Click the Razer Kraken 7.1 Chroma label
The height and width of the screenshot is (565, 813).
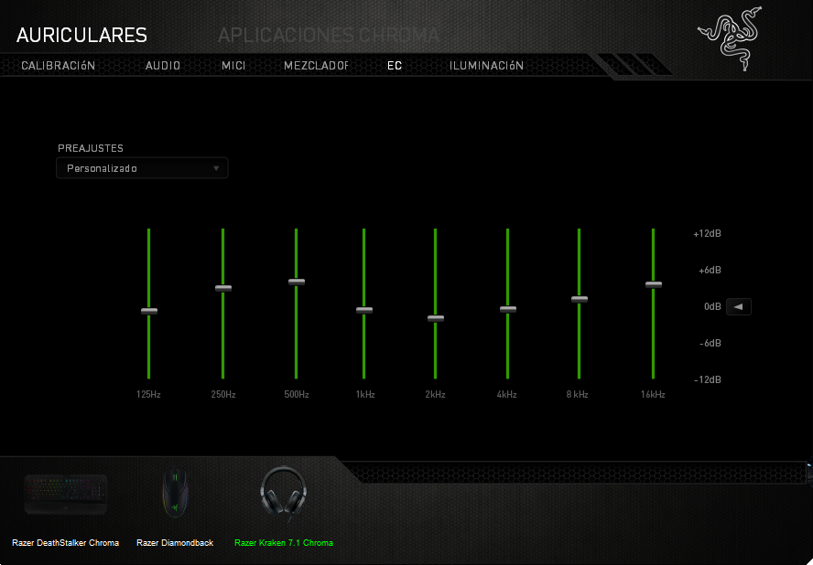tap(284, 543)
